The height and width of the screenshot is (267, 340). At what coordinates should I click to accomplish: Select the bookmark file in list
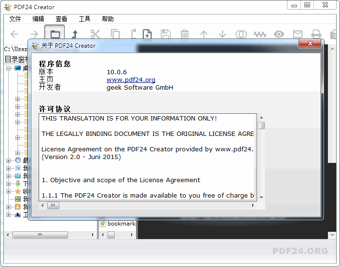pyautogui.click(x=118, y=224)
